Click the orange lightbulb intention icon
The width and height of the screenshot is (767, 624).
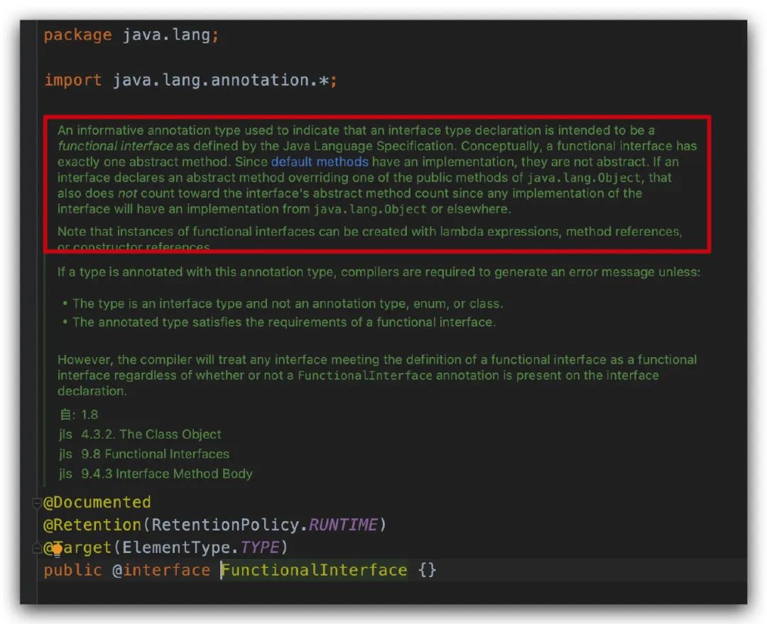[57, 549]
